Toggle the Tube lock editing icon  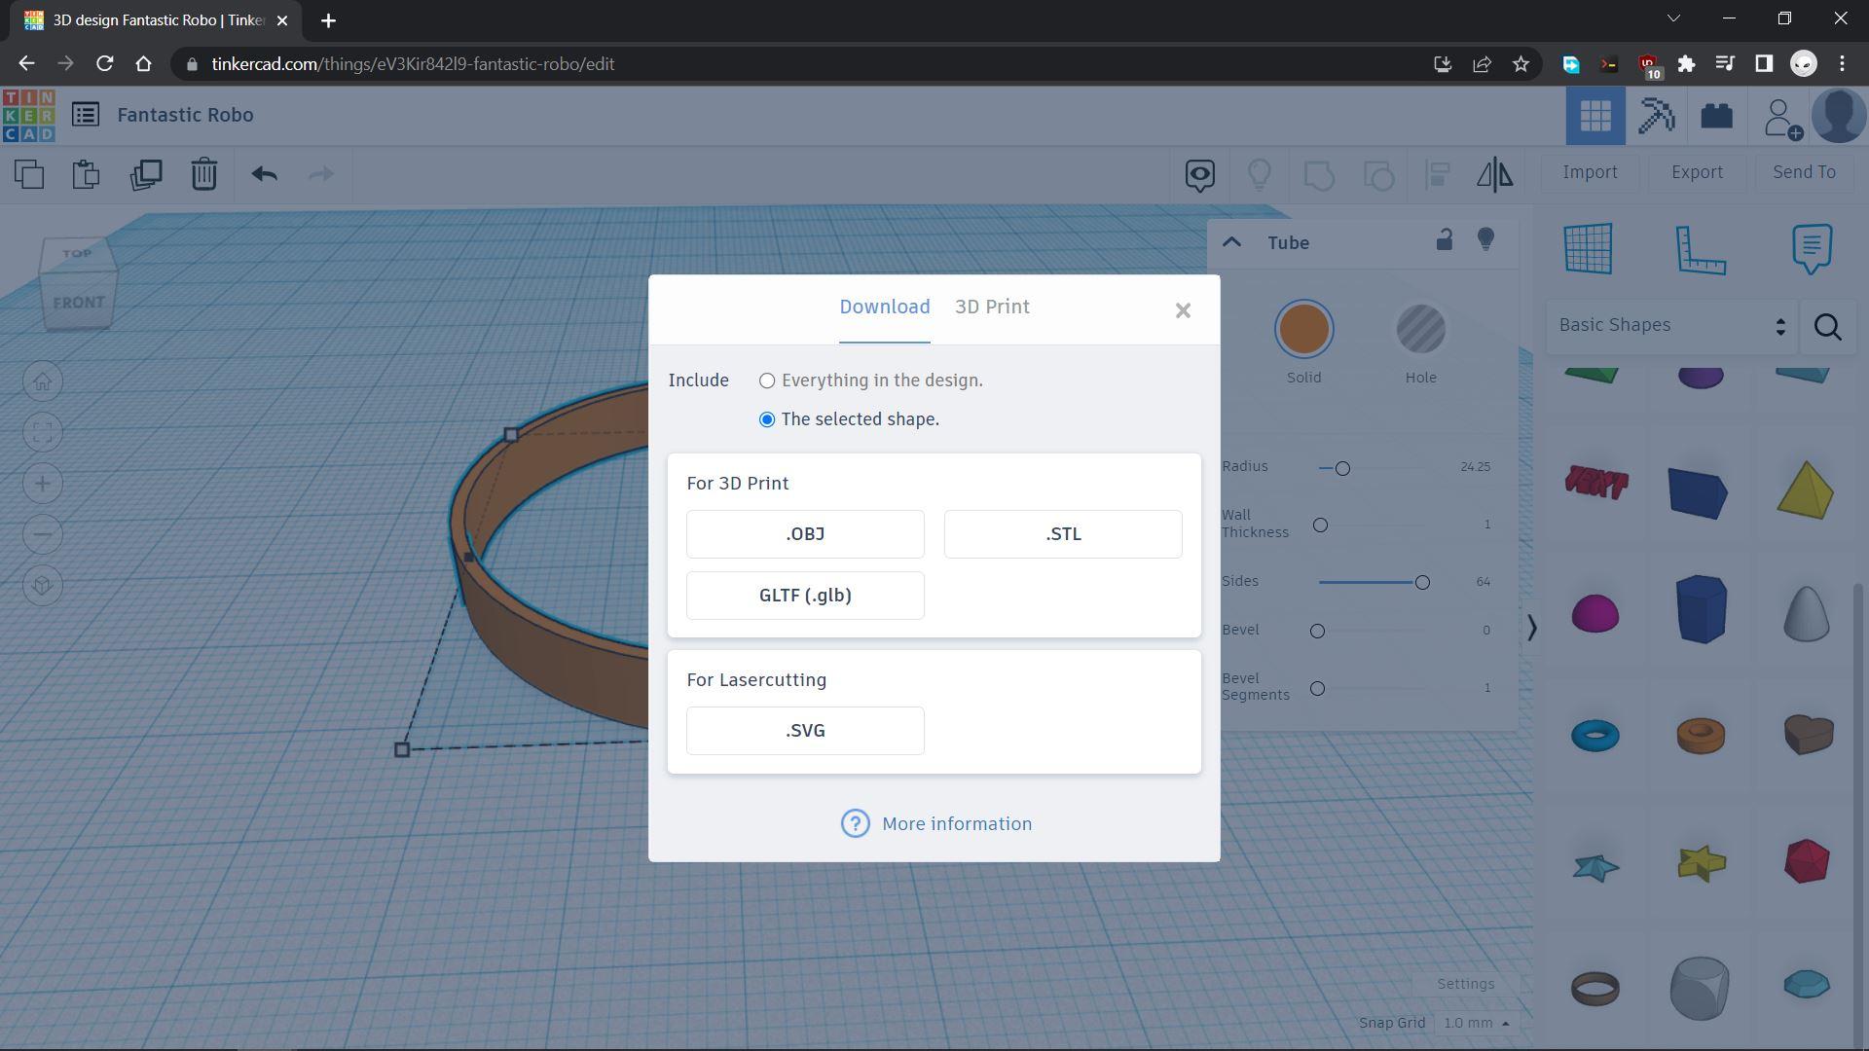click(1444, 240)
